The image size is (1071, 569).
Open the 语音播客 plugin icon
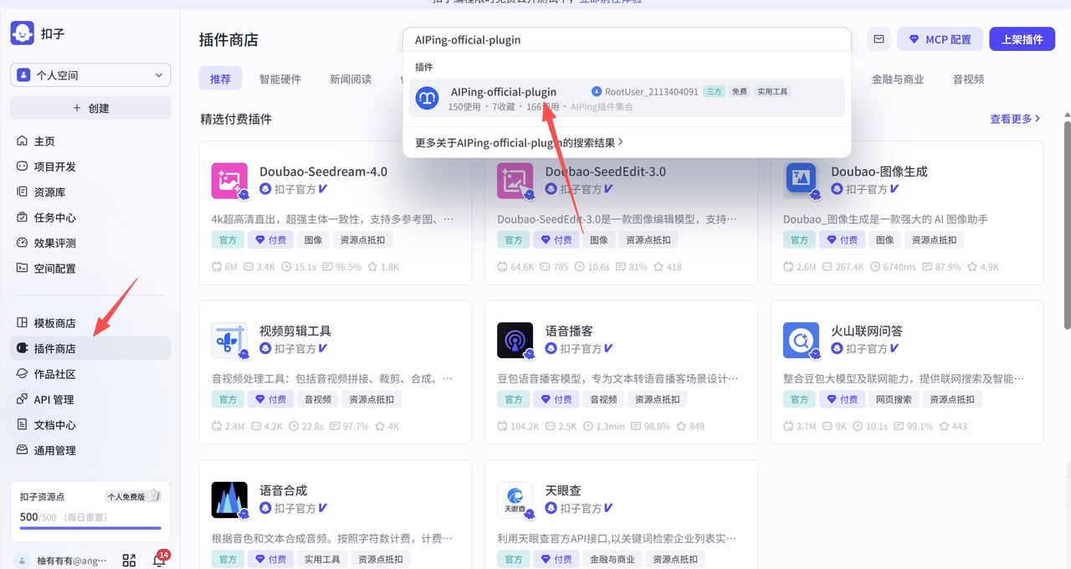(x=515, y=341)
